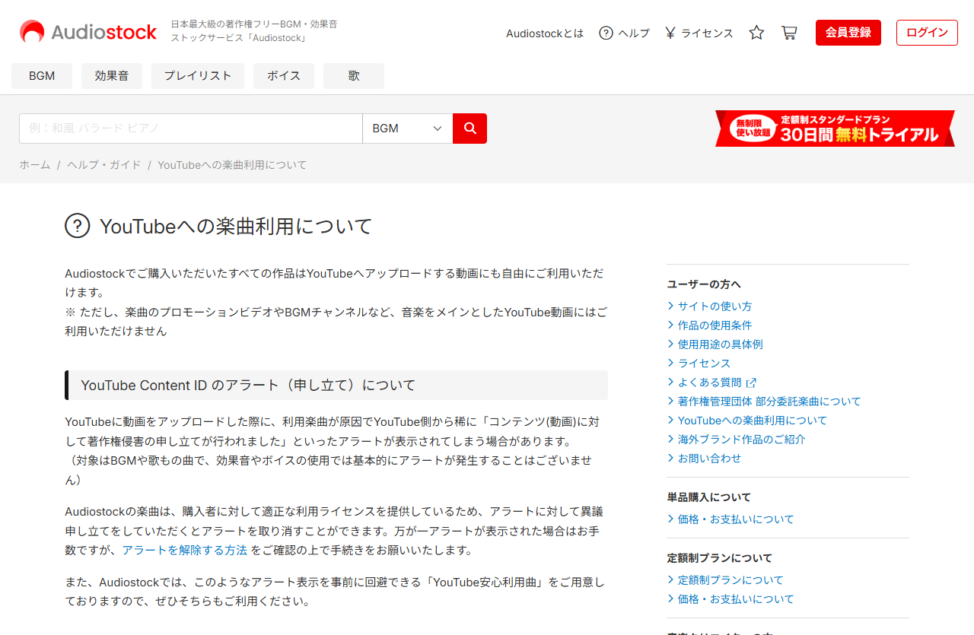Click the red search magnifier button

point(469,129)
